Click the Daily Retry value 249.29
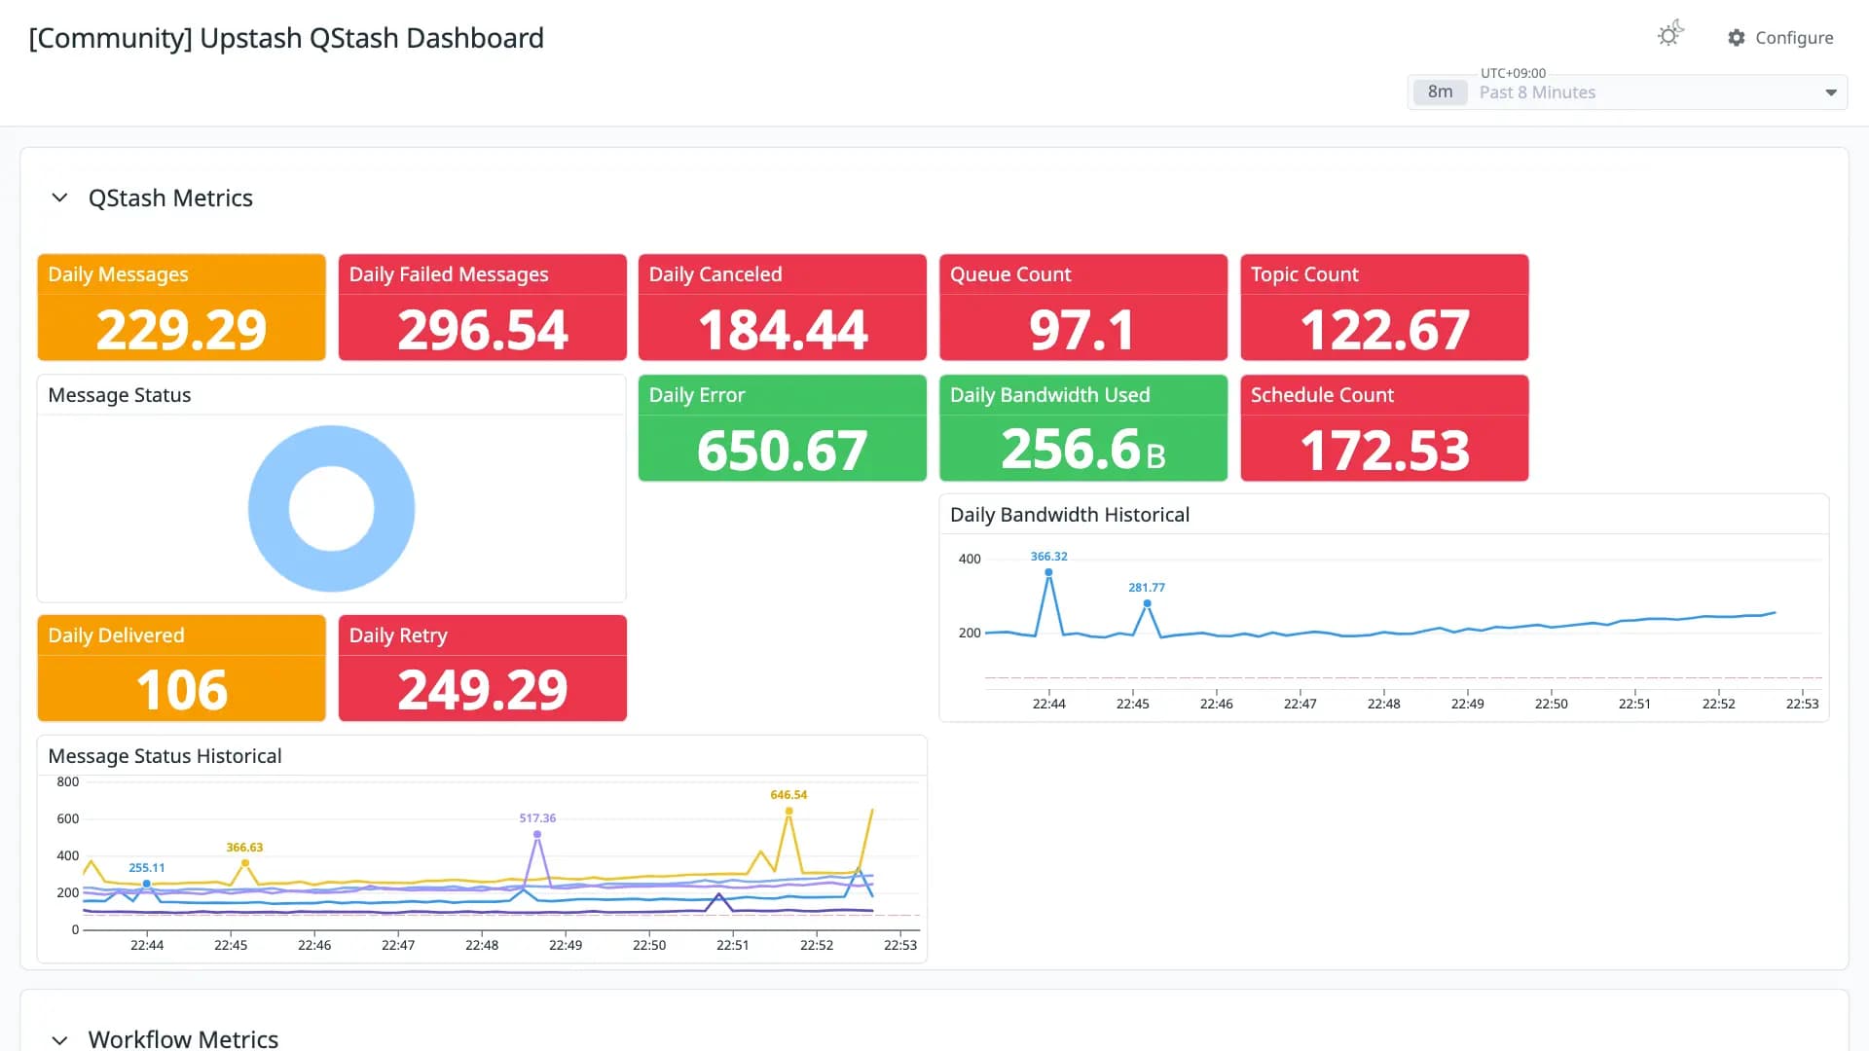This screenshot has width=1869, height=1051. pyautogui.click(x=482, y=690)
